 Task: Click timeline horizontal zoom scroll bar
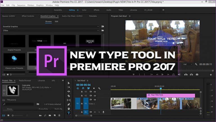pyautogui.click(x=84, y=116)
